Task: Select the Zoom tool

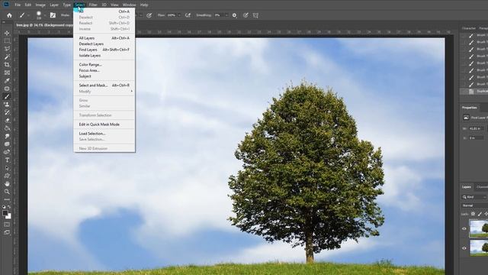Action: (7, 192)
